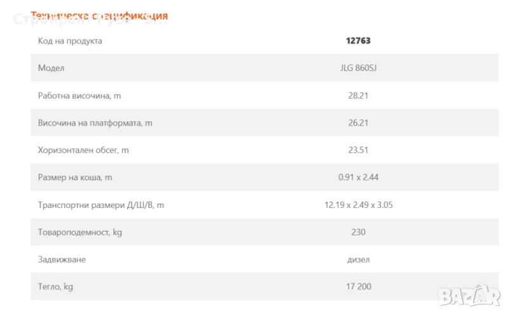Viewport: 508px width, 314px height.
Task: Select basket size value 0.91 x 2.44
Action: pos(358,178)
